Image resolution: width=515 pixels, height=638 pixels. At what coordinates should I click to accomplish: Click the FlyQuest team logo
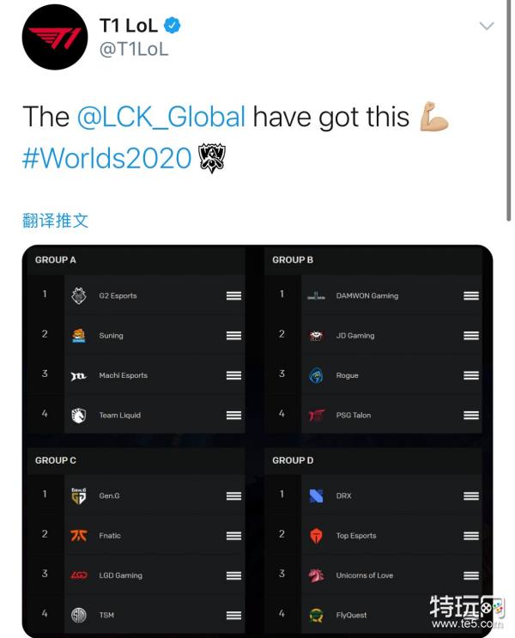[x=316, y=615]
